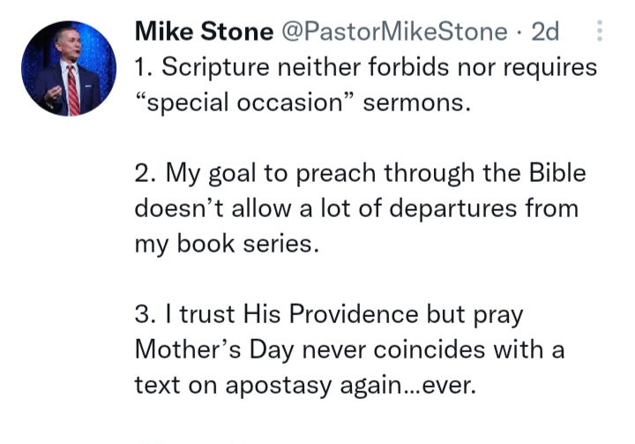Open the tweet's three-dot more options menu

[601, 33]
